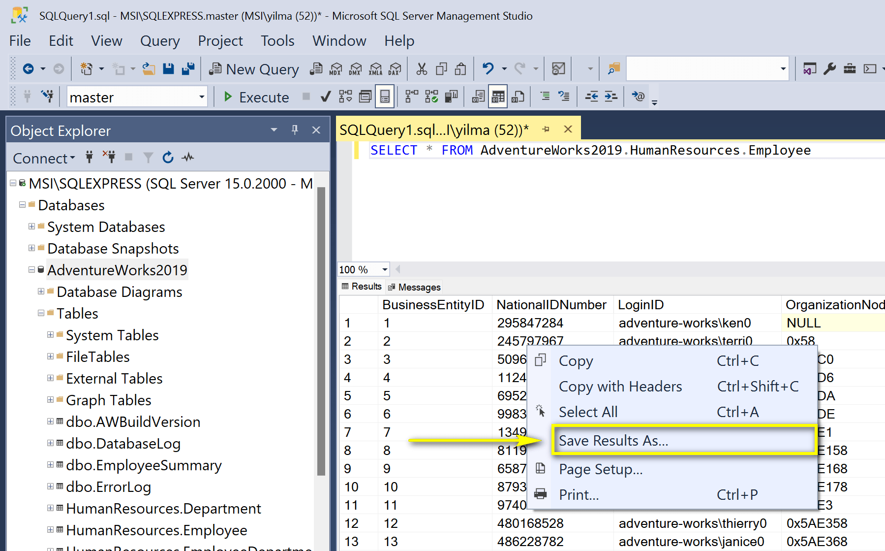Open the 100 % zoom dropdown
Screen dimensions: 885x551
pyautogui.click(x=385, y=270)
